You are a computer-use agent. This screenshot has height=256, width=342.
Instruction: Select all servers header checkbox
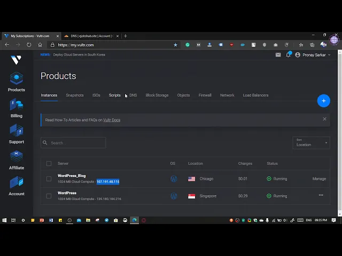49,164
